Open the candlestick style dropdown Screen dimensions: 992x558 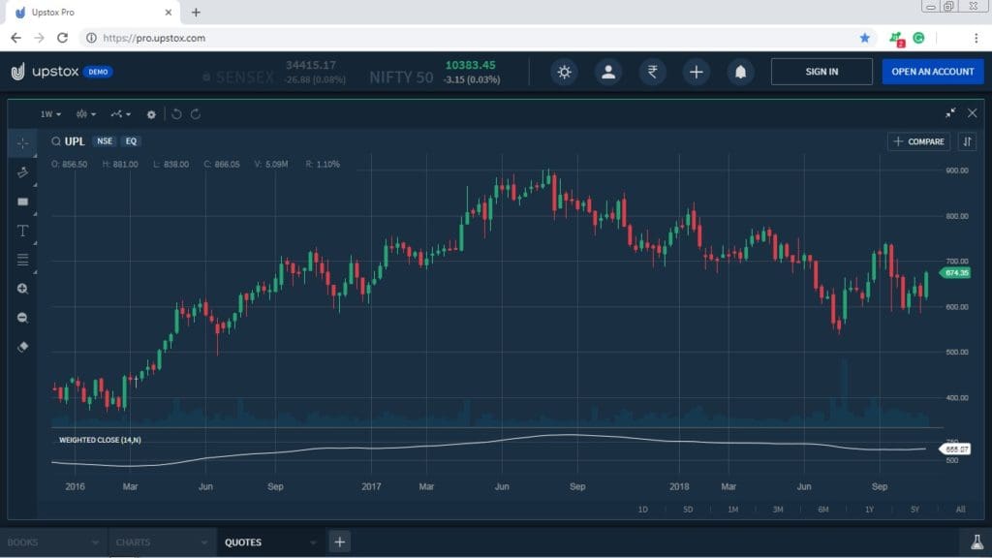(x=85, y=114)
